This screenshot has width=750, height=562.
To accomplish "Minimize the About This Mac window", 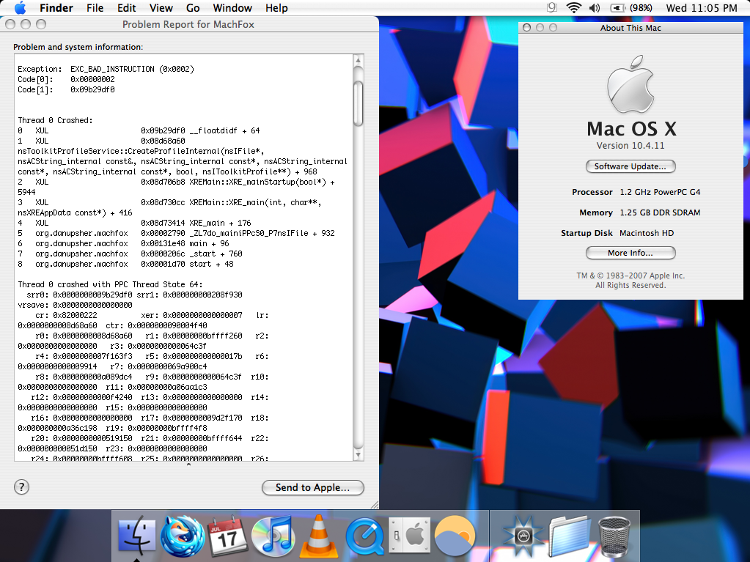I will [x=540, y=28].
